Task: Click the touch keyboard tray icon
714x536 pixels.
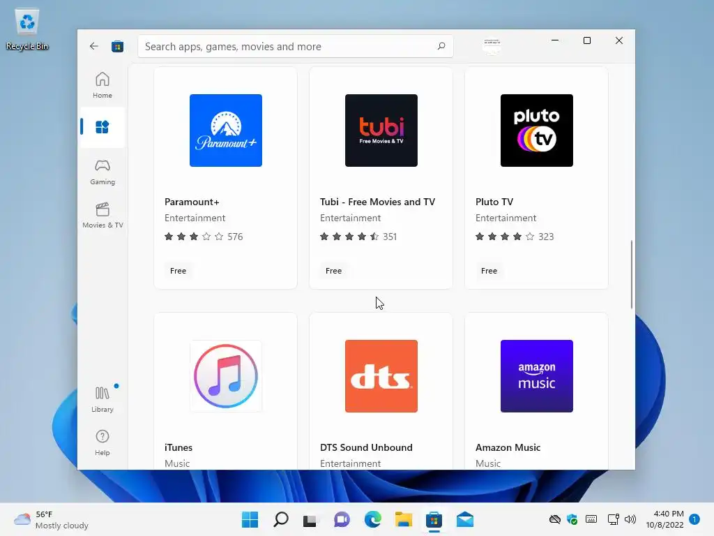Action: 591,519
